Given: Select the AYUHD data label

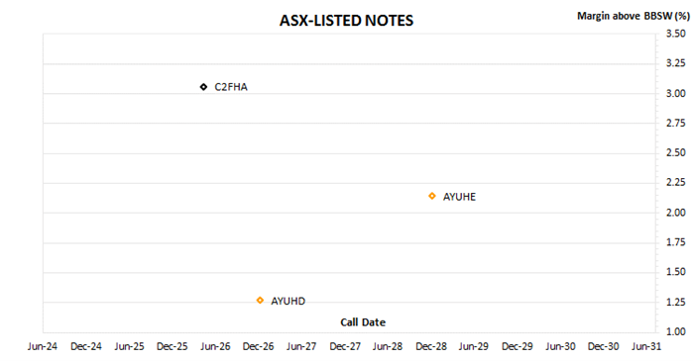Looking at the screenshot, I should coord(288,301).
